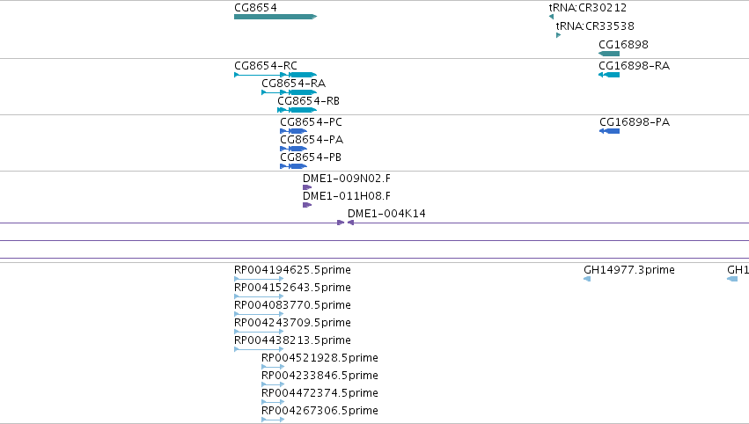The image size is (749, 424).
Task: Select the RP004521928.5prime label
Action: 319,359
